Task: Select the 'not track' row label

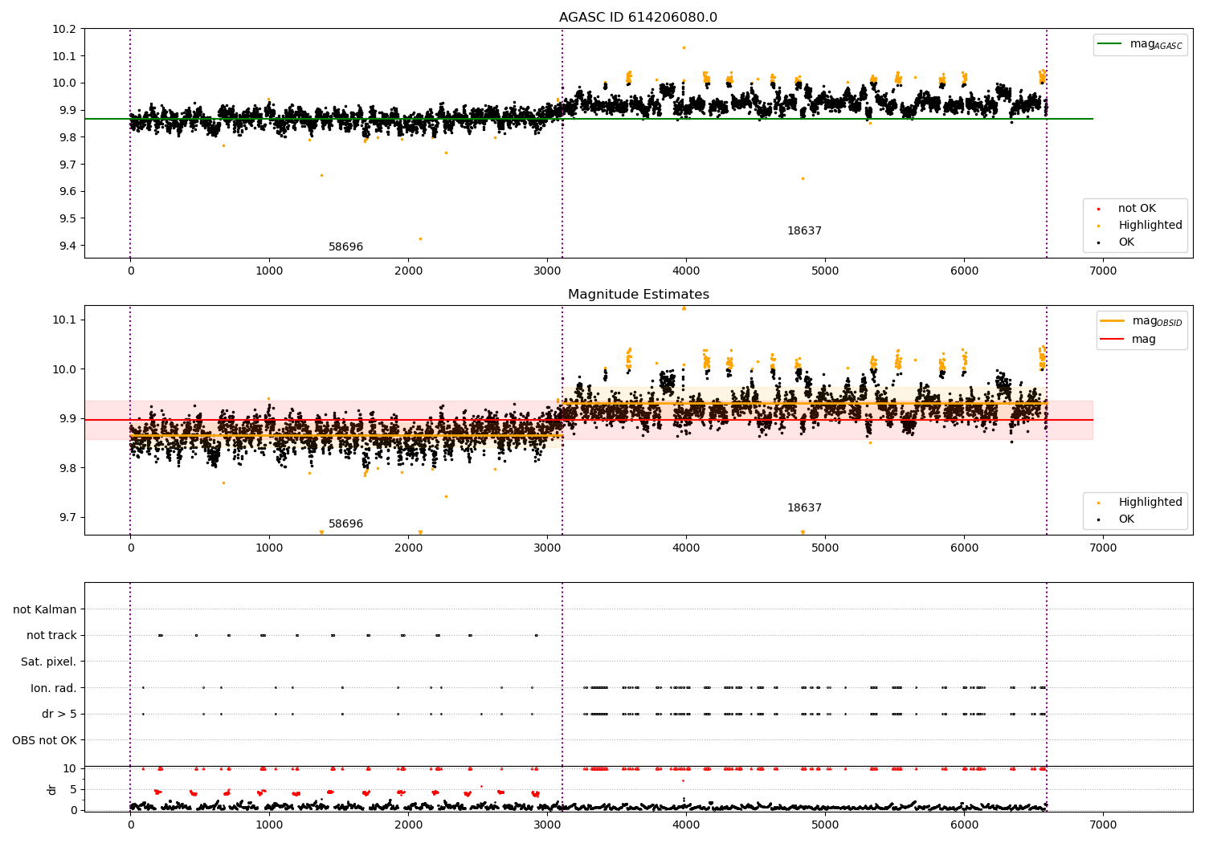Action: [x=51, y=636]
